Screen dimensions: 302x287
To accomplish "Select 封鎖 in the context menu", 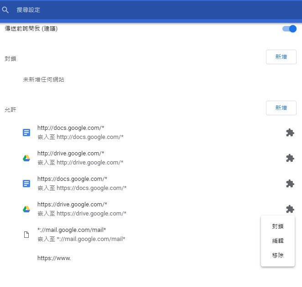I will coord(278,226).
